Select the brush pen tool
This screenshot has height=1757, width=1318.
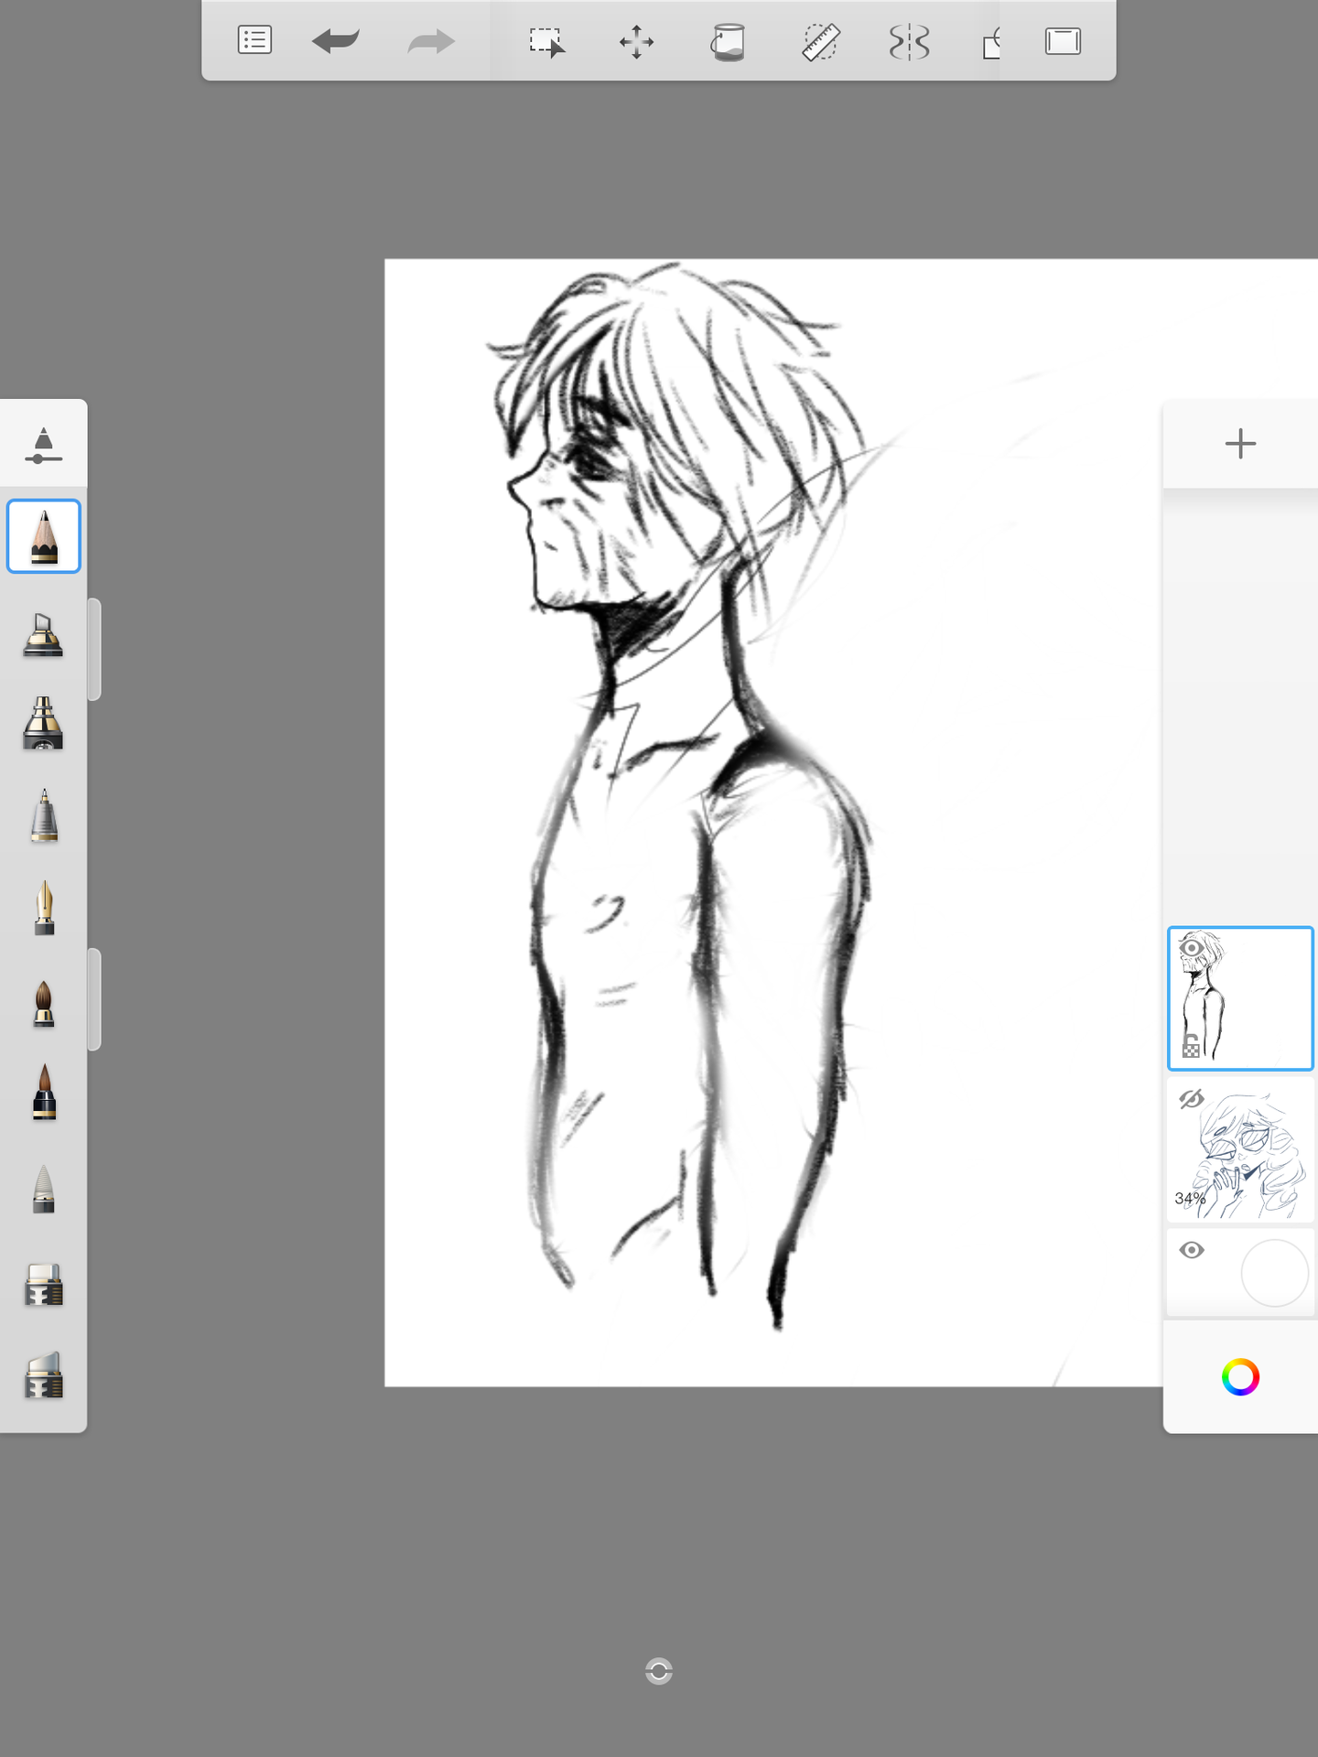point(44,1092)
